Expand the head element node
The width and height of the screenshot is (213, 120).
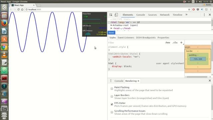pos(111,28)
